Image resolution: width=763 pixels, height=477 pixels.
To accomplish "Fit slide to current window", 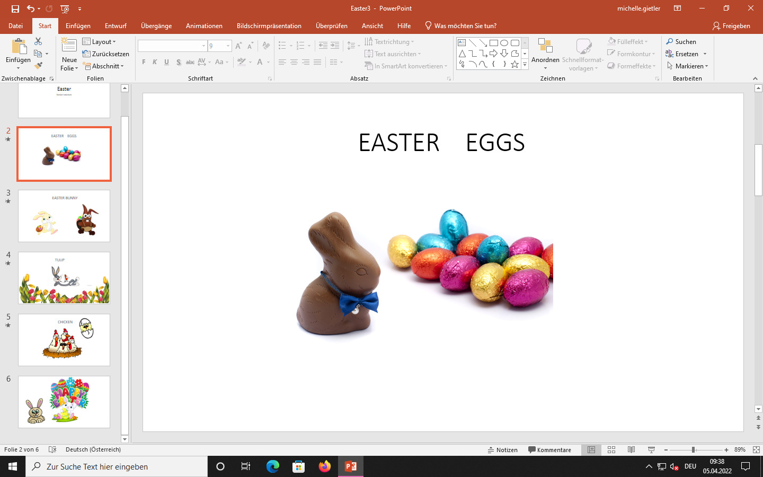I will coord(756,449).
